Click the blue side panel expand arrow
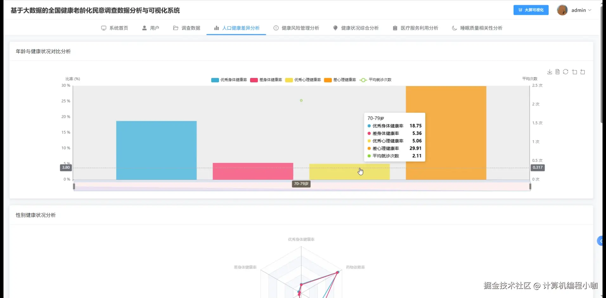The height and width of the screenshot is (298, 606). 600,241
